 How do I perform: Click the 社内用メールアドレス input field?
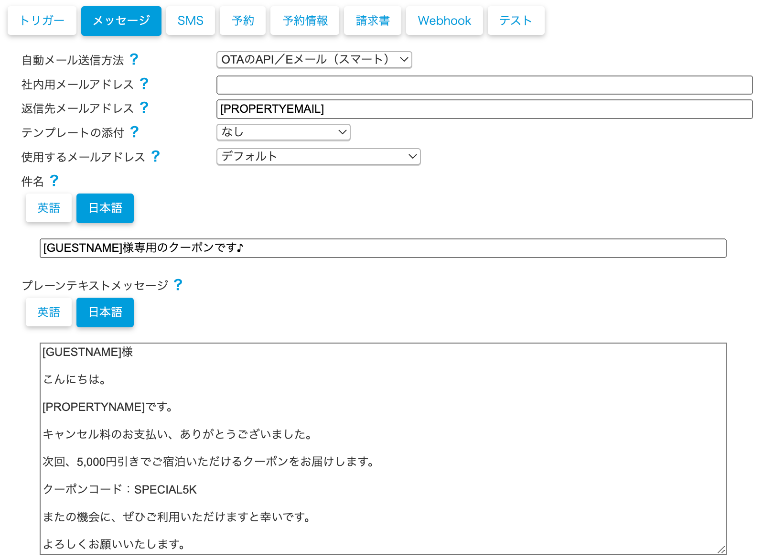484,85
